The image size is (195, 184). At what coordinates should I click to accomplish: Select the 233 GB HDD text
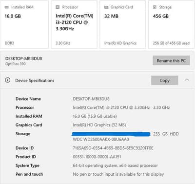coord(166,134)
